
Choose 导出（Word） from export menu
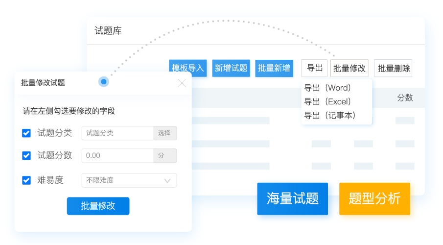click(x=327, y=88)
